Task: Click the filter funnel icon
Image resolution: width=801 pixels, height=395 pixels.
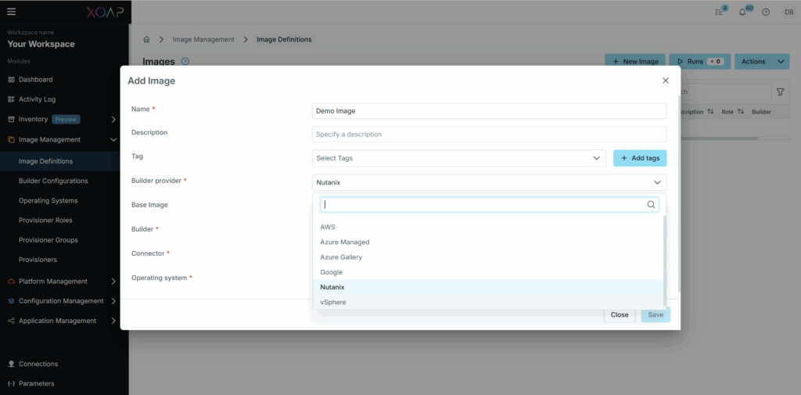Action: point(780,92)
